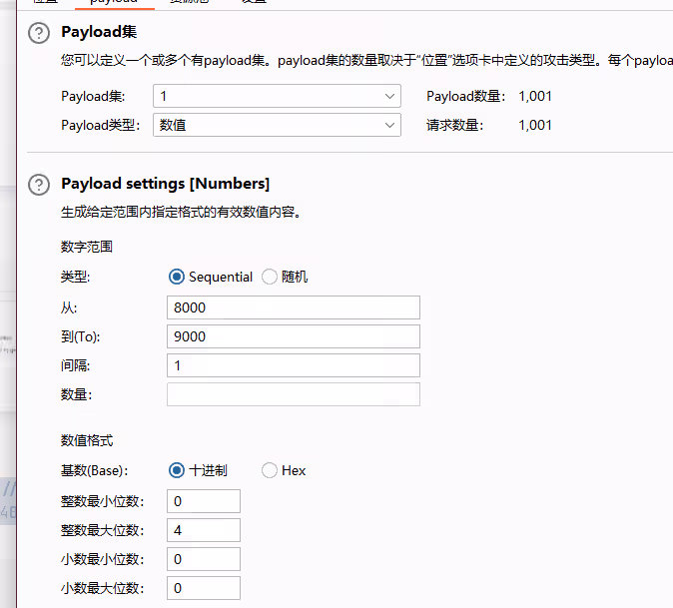Click the empty 数量 input field
Viewport: 673px width, 608px height.
point(294,394)
